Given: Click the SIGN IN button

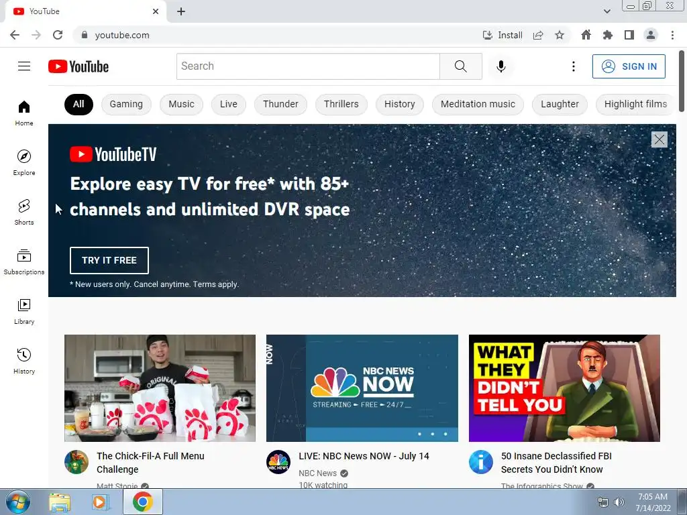Looking at the screenshot, I should pyautogui.click(x=629, y=66).
